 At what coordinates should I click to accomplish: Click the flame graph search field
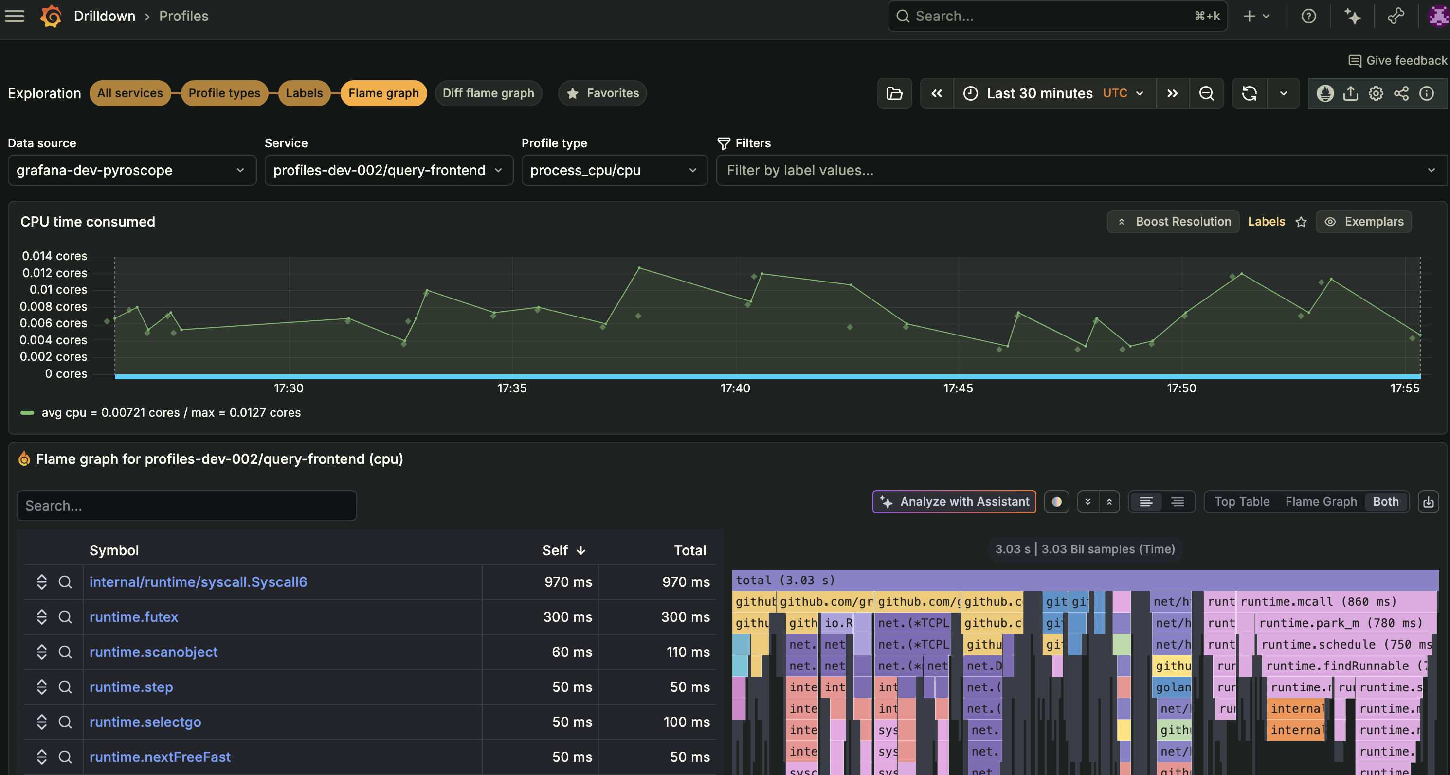coord(186,505)
